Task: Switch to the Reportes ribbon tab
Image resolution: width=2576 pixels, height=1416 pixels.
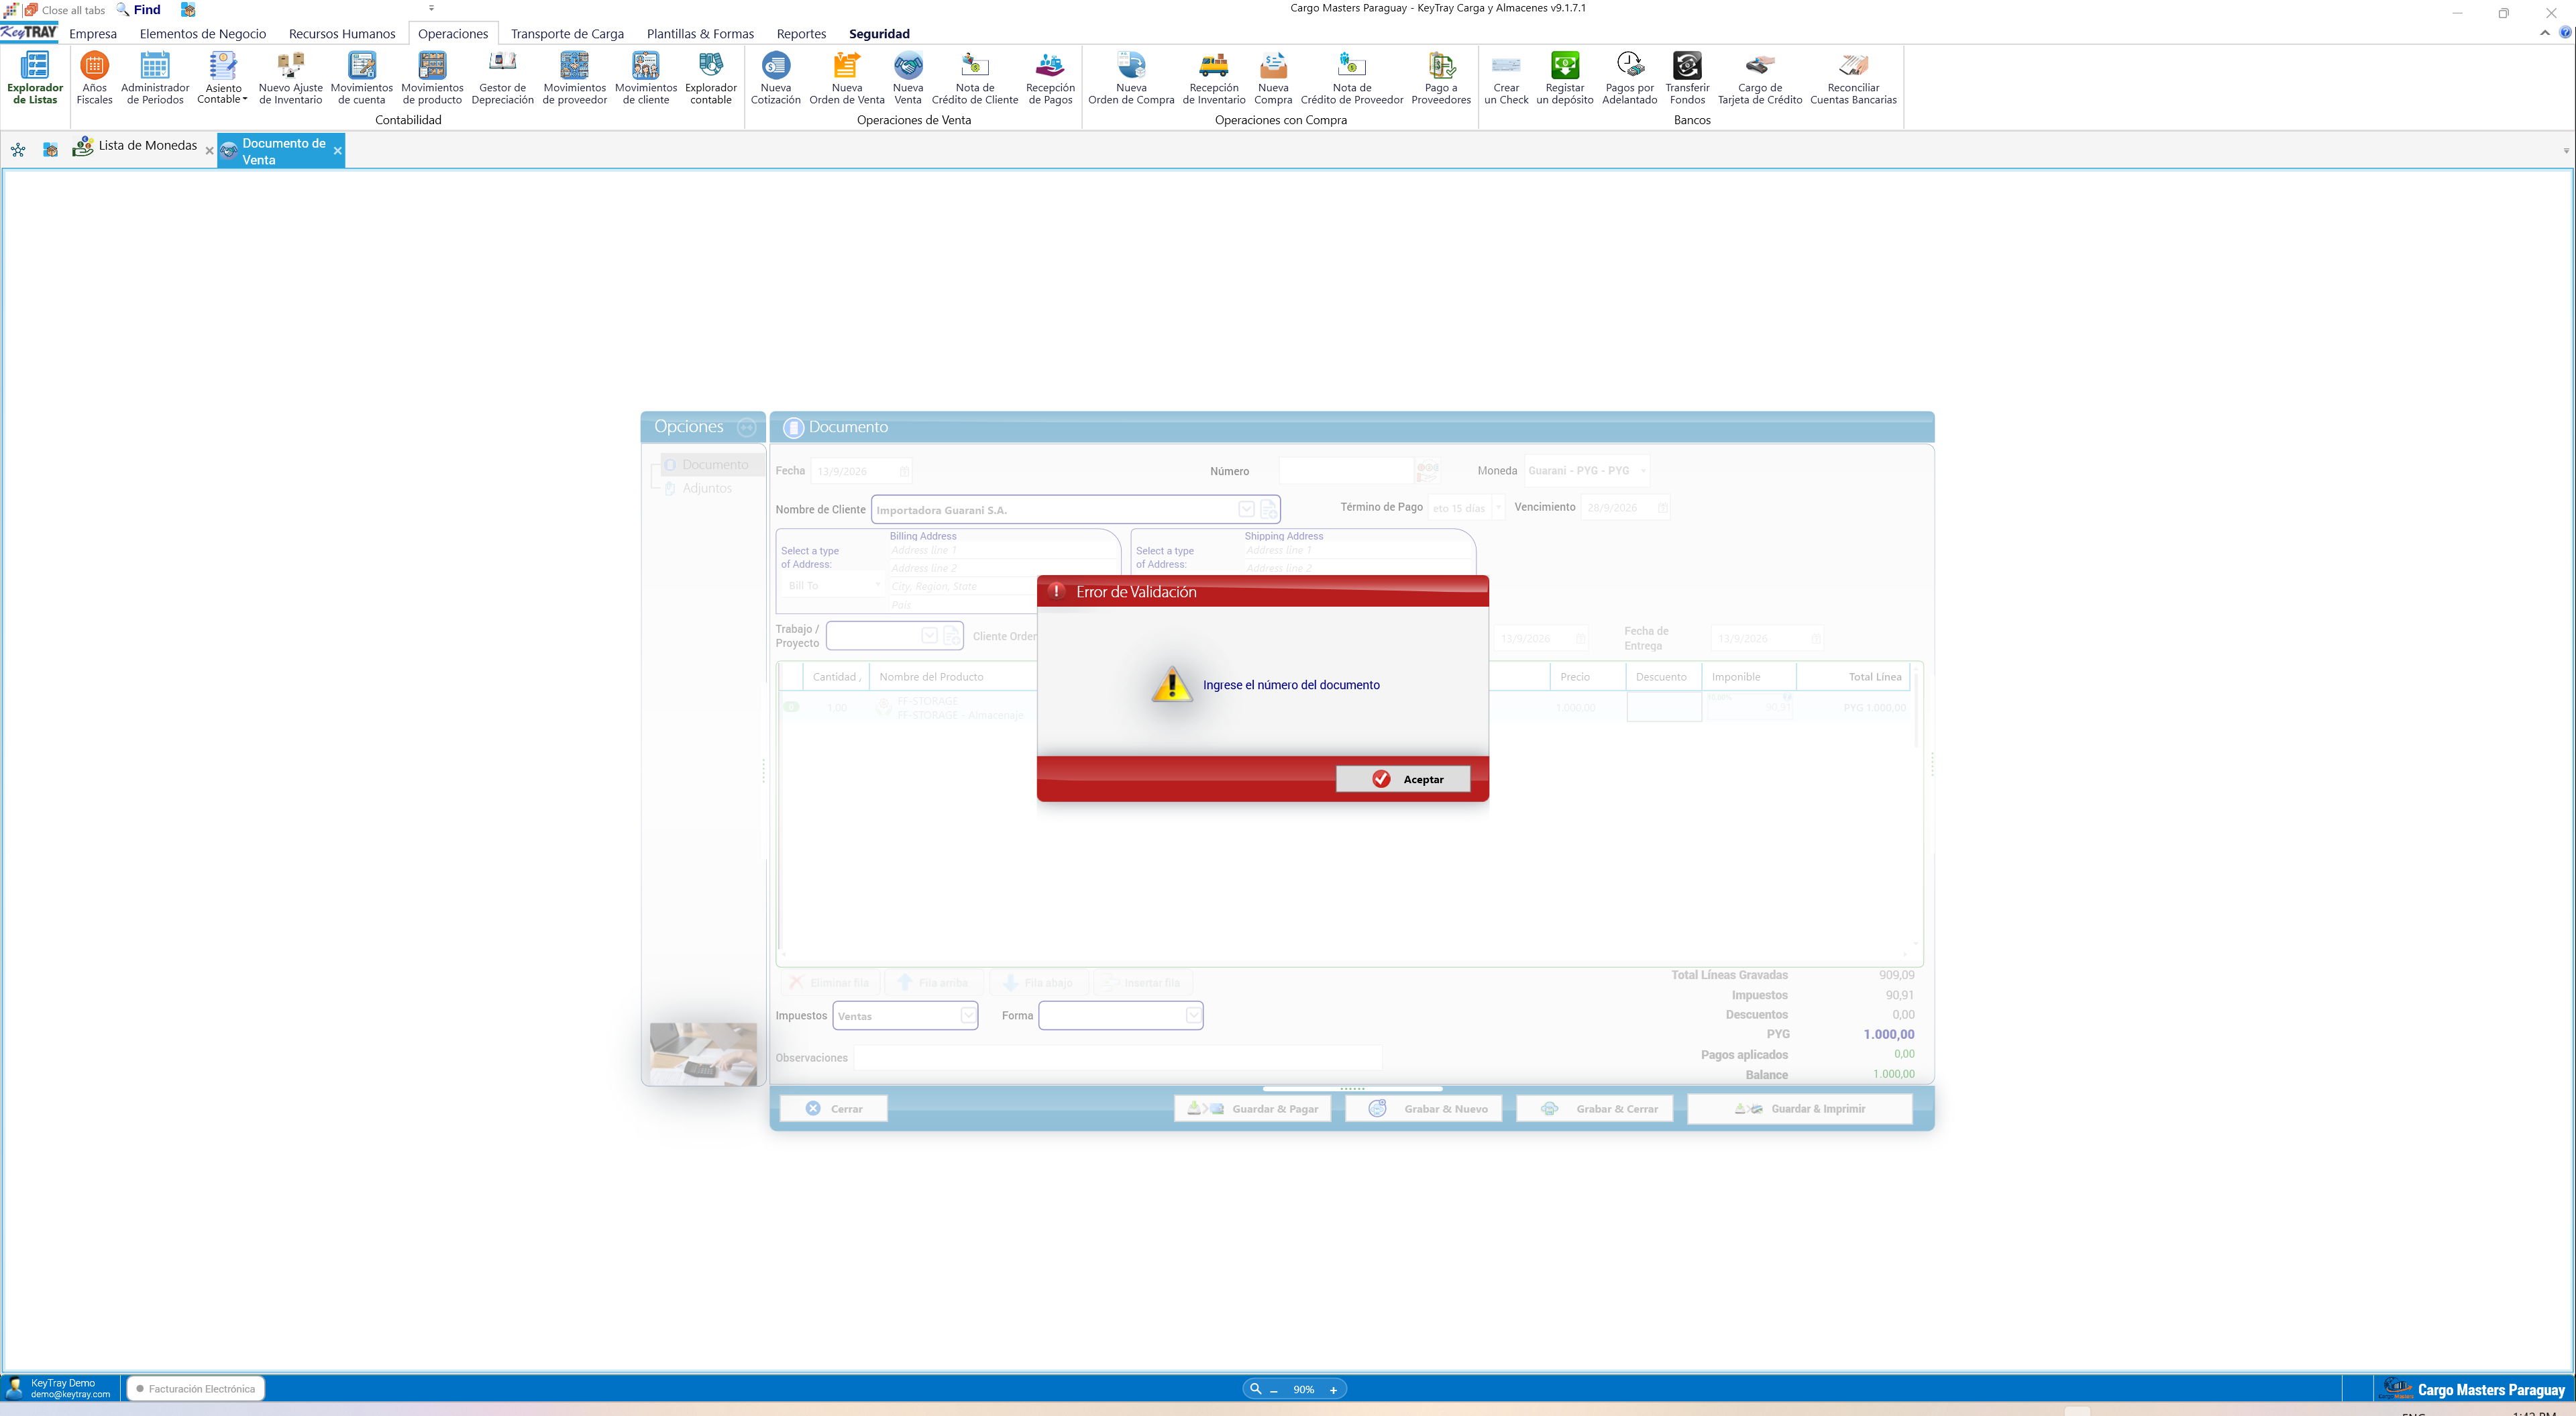Action: 801,33
